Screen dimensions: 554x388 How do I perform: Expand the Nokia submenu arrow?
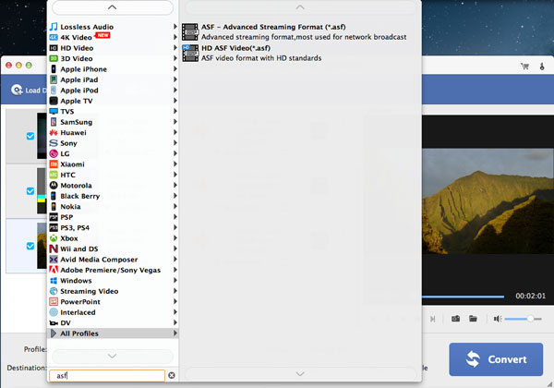(175, 206)
